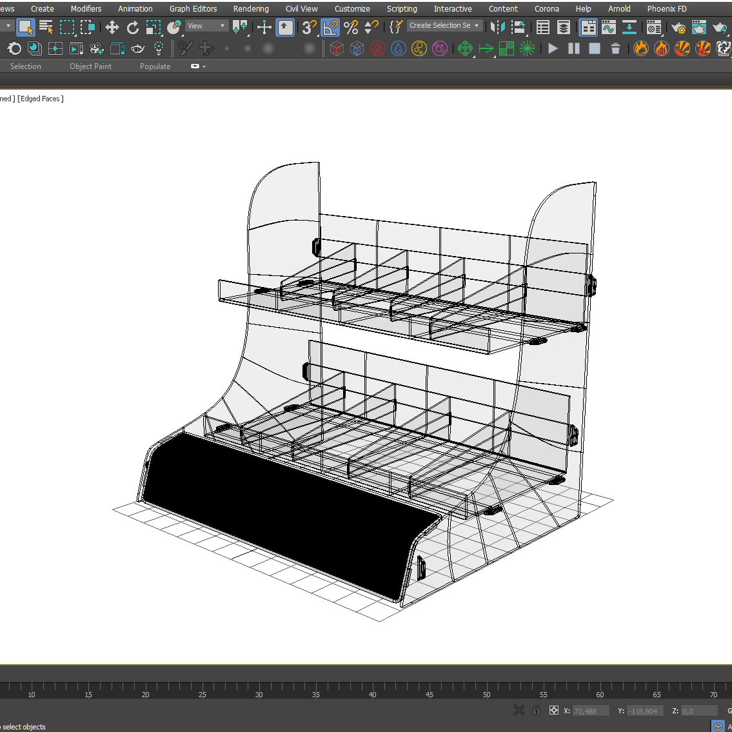Open the Render Setup teapot icon
This screenshot has width=732, height=732.
[x=678, y=27]
